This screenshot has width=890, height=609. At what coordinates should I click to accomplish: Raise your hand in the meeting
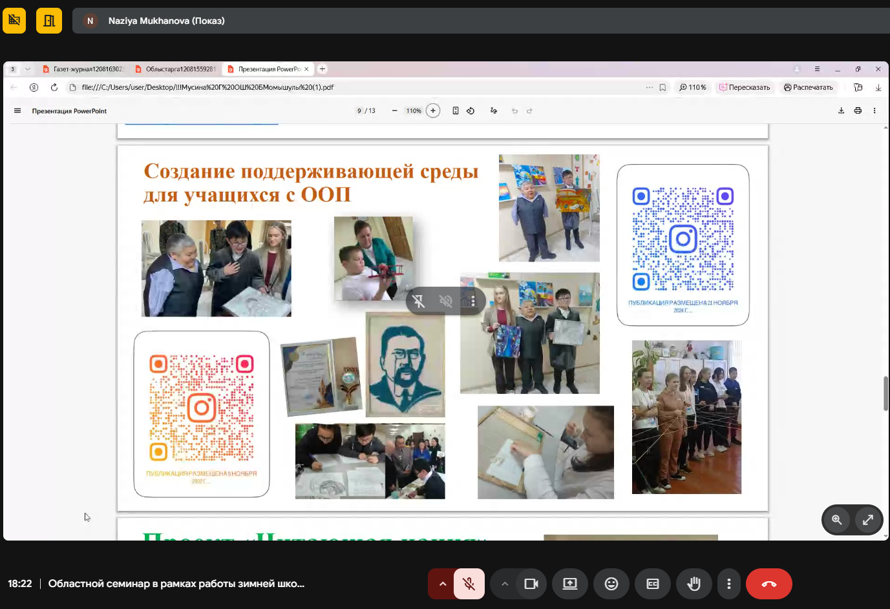coord(694,584)
